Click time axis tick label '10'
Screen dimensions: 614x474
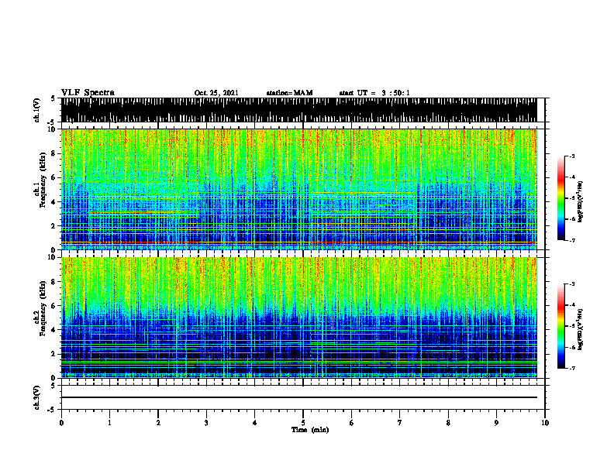point(545,423)
